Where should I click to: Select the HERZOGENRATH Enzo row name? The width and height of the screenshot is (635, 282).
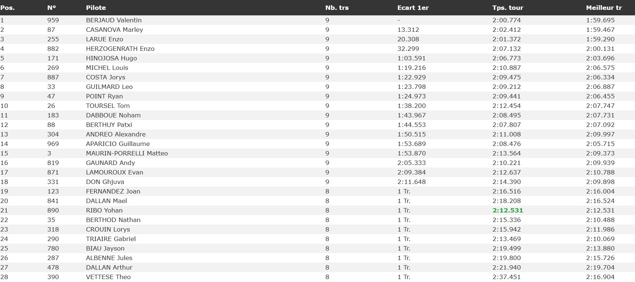[120, 49]
